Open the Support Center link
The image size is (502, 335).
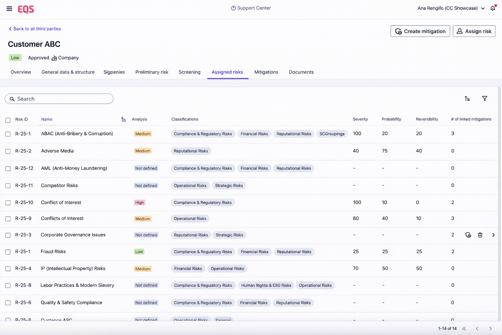pyautogui.click(x=251, y=8)
